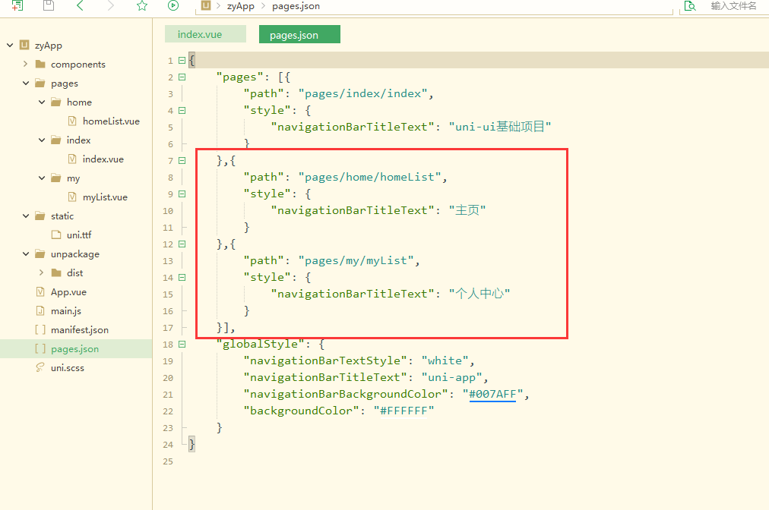Select the pages.json editor tab
769x510 pixels.
299,33
